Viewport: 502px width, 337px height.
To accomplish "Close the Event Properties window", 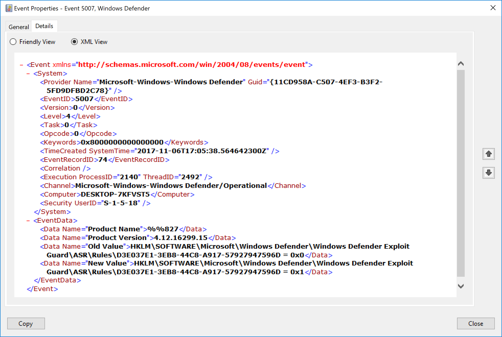I will pos(493,8).
